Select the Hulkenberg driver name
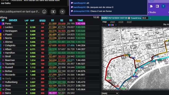This screenshot has height=95, width=169. [11, 82]
